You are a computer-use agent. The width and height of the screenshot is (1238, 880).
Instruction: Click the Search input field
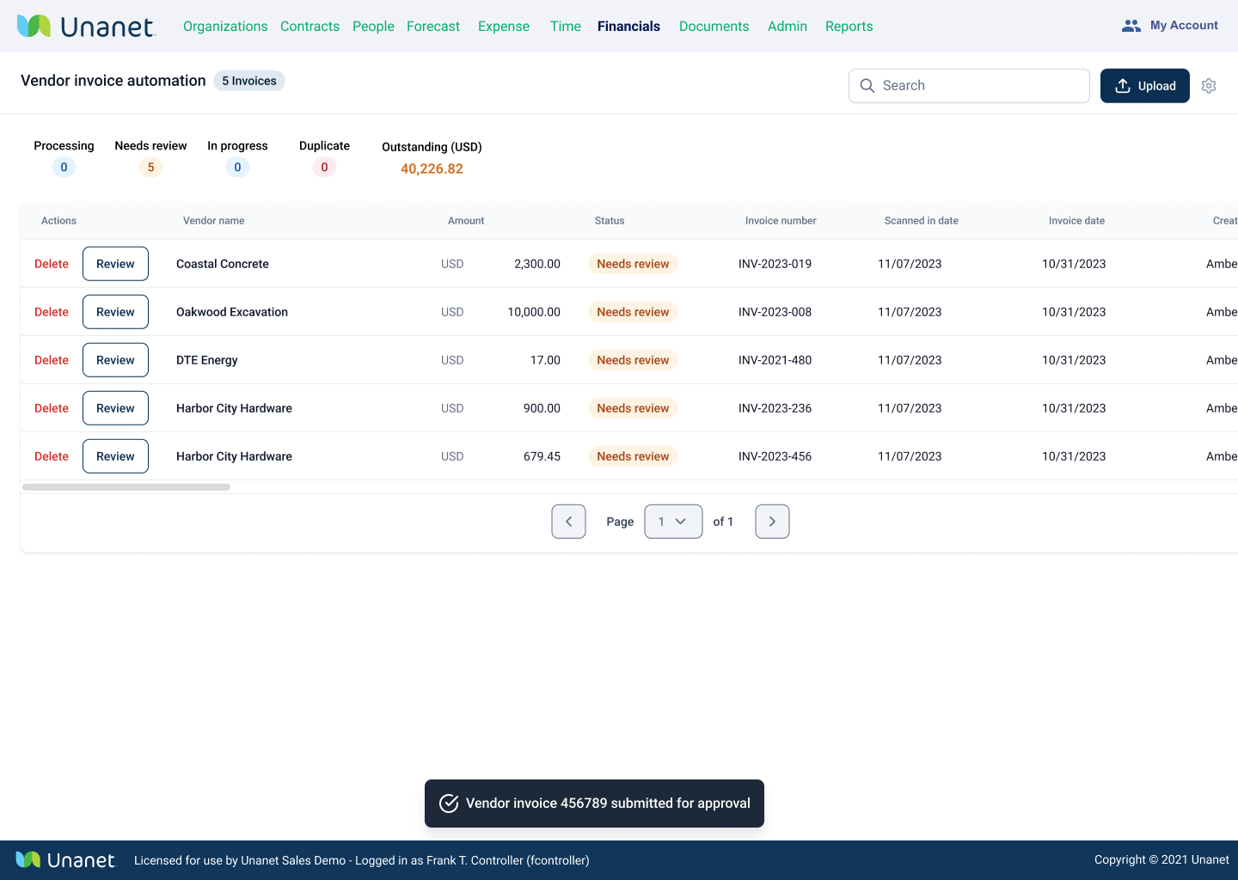(969, 86)
